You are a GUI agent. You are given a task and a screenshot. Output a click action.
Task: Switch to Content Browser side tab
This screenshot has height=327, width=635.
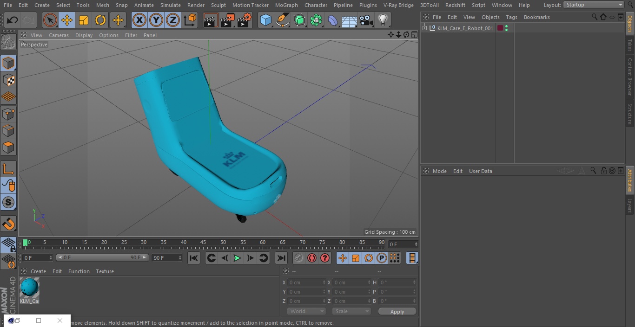click(x=630, y=77)
